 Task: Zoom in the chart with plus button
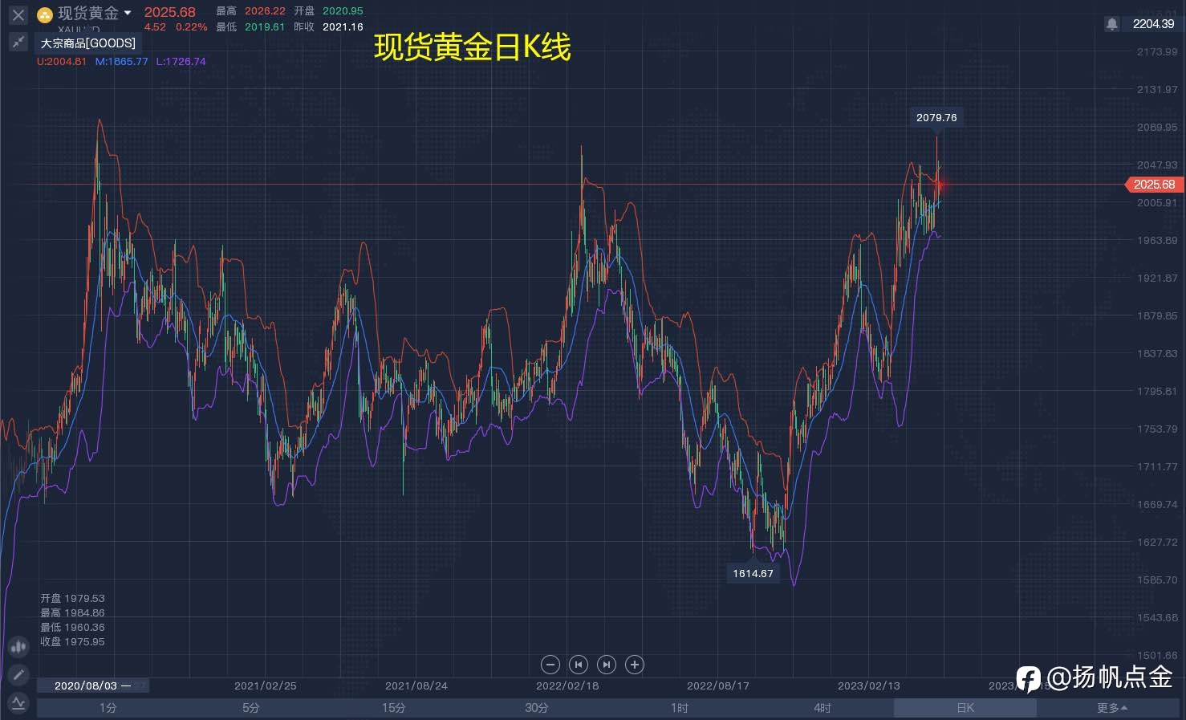pyautogui.click(x=635, y=665)
